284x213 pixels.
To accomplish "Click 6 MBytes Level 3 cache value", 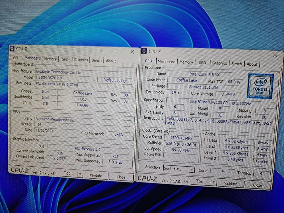I will click(235, 160).
